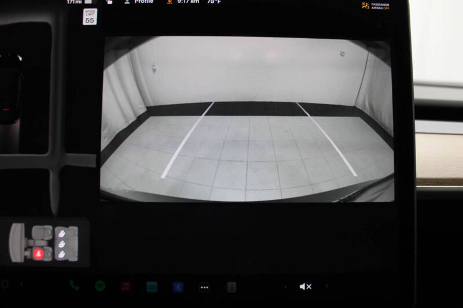Decrease volume with the left chevron
This screenshot has height=308, width=463.
pos(285,287)
